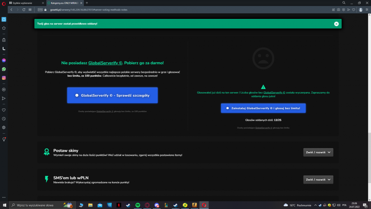The height and width of the screenshot is (209, 371).
Task: Click the SMS'em lub wPLN heading
Action: pos(71,178)
